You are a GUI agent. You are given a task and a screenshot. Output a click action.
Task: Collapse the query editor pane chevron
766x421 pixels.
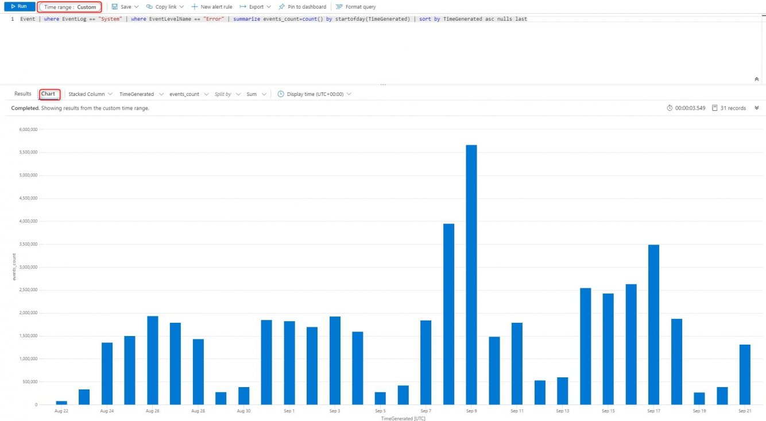point(756,78)
